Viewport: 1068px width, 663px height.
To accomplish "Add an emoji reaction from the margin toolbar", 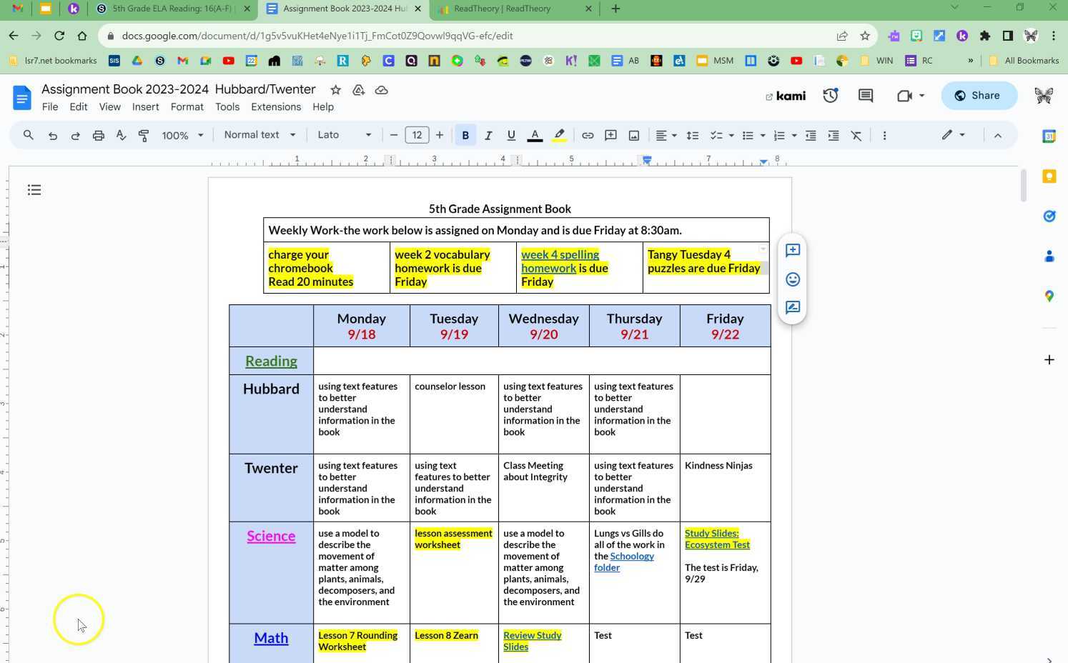I will pos(792,279).
